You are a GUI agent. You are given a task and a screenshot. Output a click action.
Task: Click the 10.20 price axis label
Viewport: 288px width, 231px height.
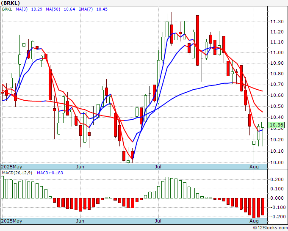(x=277, y=140)
